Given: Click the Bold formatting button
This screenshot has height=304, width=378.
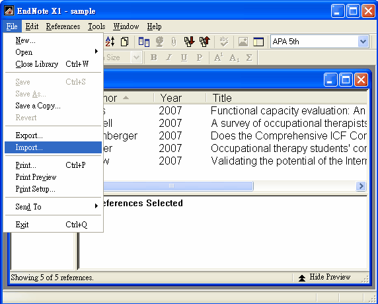Looking at the screenshot, I should click(153, 57).
